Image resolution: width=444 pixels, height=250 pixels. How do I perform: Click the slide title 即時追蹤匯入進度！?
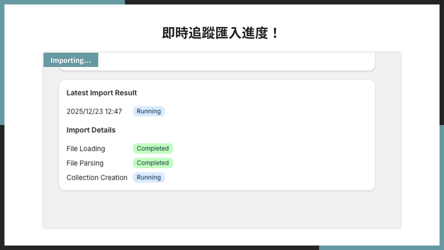(221, 33)
